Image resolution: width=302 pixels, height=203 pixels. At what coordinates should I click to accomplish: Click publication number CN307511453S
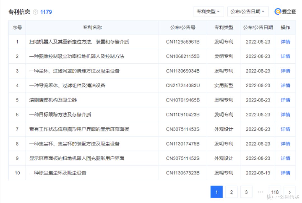coord(183,129)
